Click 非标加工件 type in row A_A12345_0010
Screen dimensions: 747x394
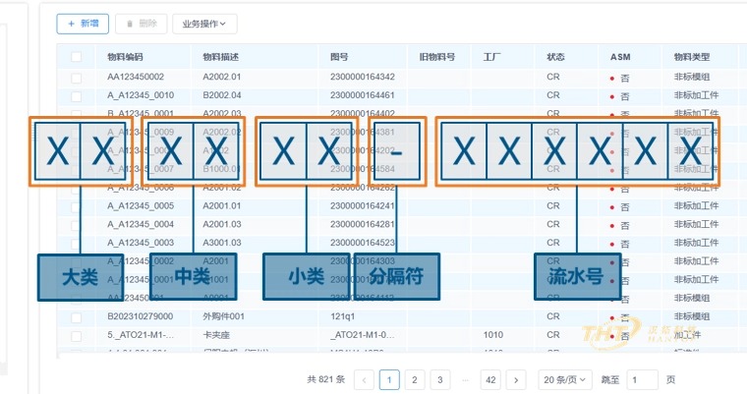coord(696,95)
